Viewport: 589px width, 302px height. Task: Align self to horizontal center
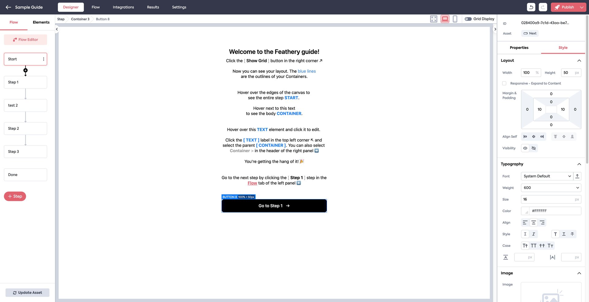(x=533, y=137)
